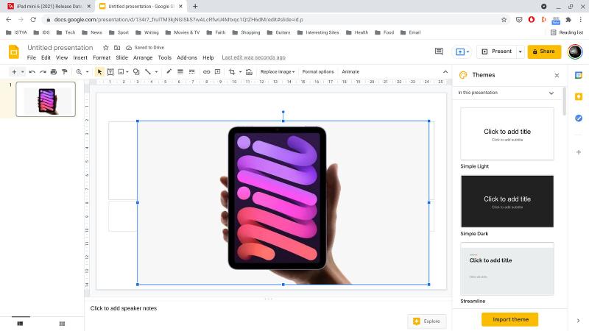The width and height of the screenshot is (589, 331).
Task: Apply the Simple Dark theme
Action: [507, 201]
